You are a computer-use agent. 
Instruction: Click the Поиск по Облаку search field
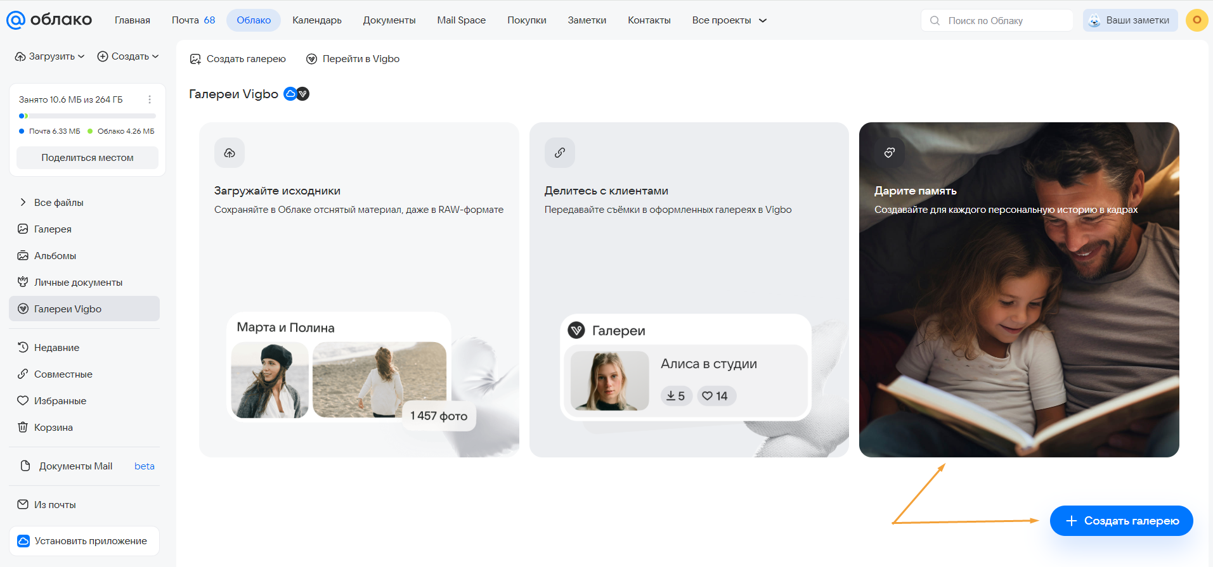point(997,20)
